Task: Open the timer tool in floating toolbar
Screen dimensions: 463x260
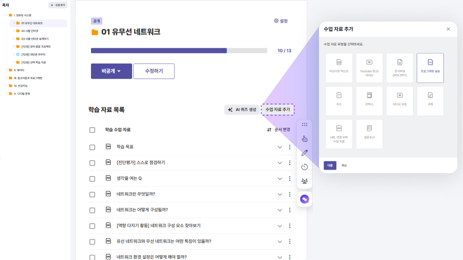Action: (x=305, y=167)
